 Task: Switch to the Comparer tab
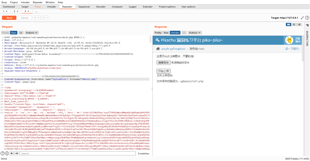(117, 7)
